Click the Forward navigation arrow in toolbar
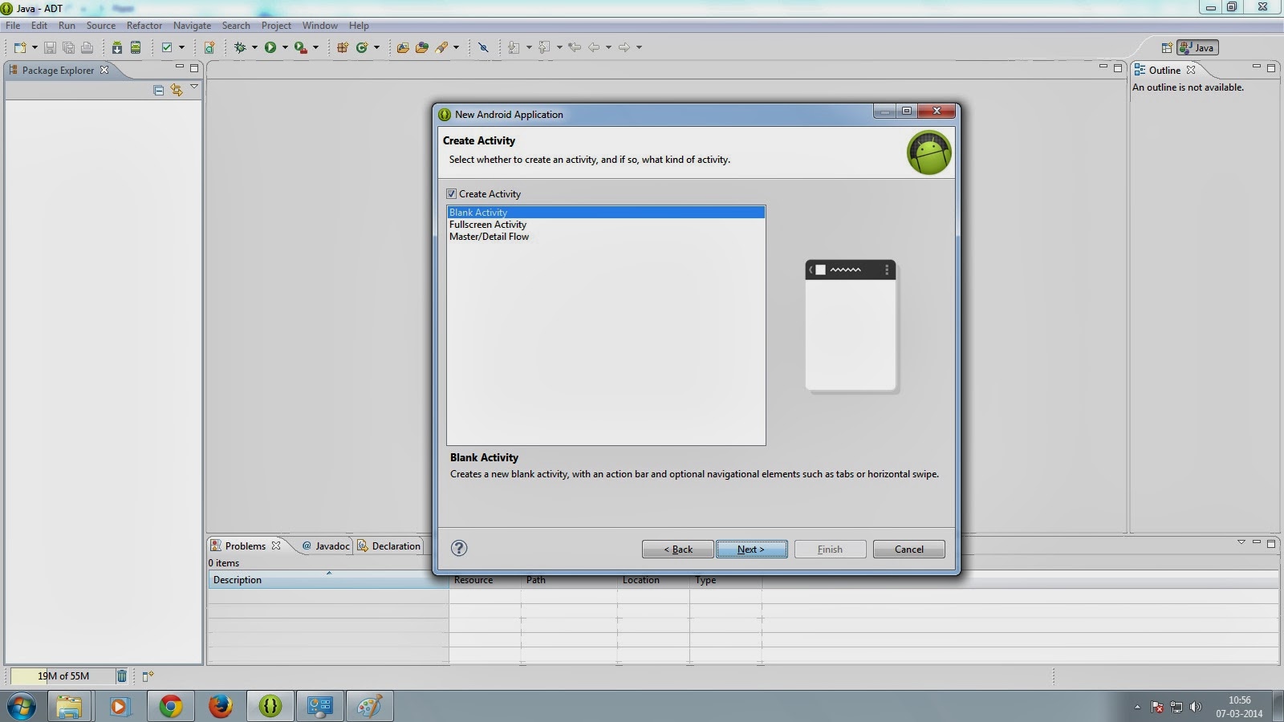The width and height of the screenshot is (1284, 722). click(x=624, y=47)
